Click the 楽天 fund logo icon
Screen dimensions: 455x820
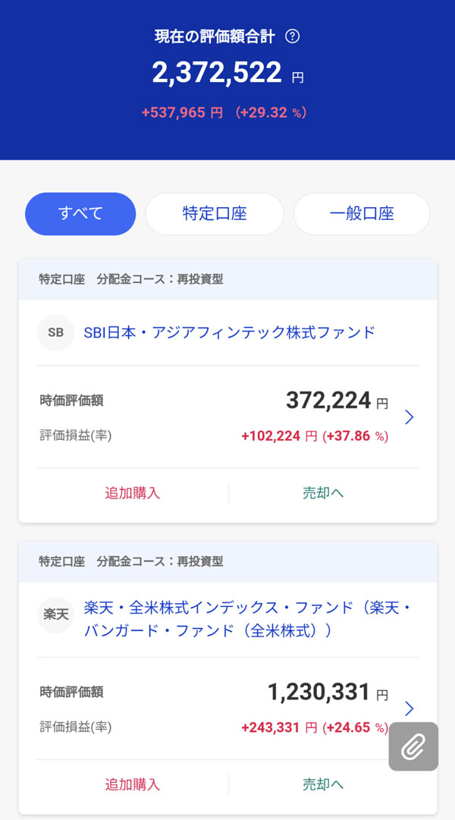pyautogui.click(x=55, y=614)
